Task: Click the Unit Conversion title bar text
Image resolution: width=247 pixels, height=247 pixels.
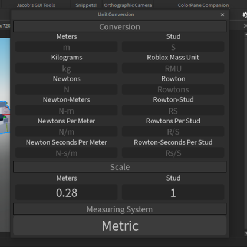Action: (116, 15)
